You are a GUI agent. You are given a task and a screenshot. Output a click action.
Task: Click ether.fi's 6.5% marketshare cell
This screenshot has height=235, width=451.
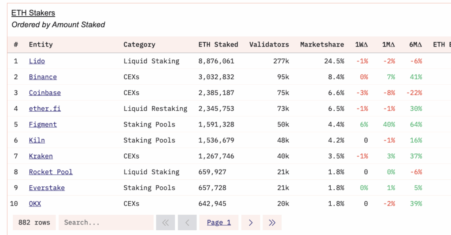336,108
